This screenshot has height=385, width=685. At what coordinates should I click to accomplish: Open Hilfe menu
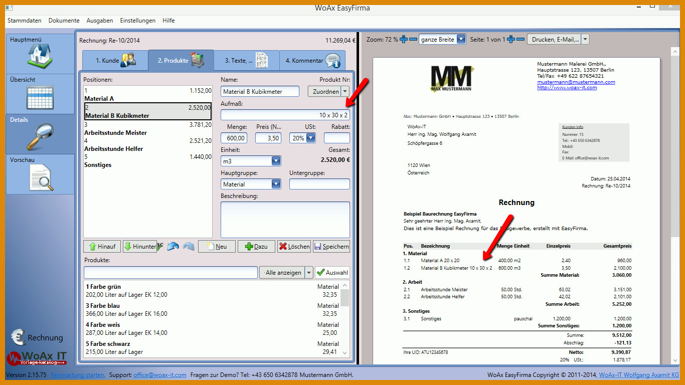coord(168,21)
